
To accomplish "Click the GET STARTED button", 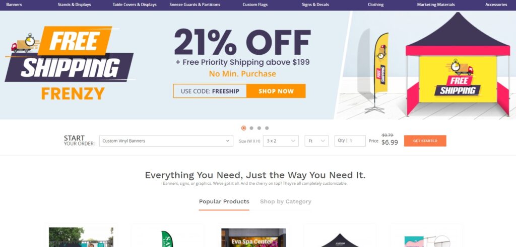I will [425, 141].
